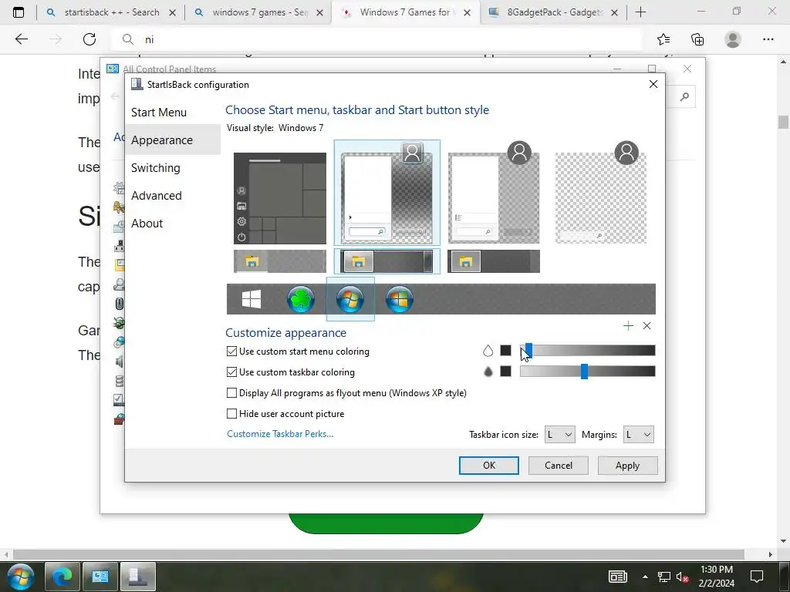Adjust start menu color intensity slider
The width and height of the screenshot is (790, 592).
click(x=587, y=351)
